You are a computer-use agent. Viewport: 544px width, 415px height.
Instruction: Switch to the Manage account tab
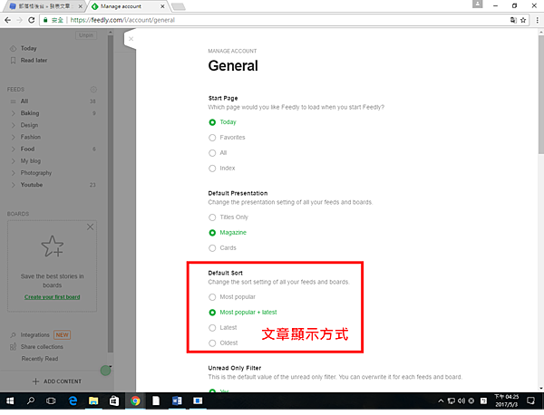click(127, 6)
